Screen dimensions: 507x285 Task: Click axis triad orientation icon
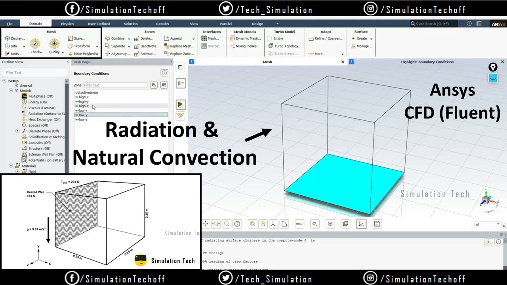274,224
